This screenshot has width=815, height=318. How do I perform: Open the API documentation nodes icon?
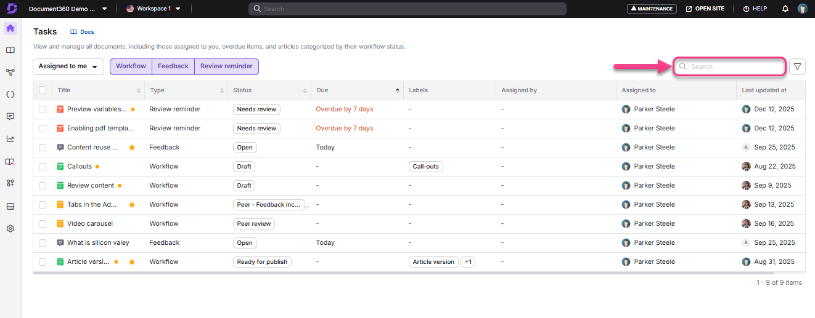[x=10, y=73]
